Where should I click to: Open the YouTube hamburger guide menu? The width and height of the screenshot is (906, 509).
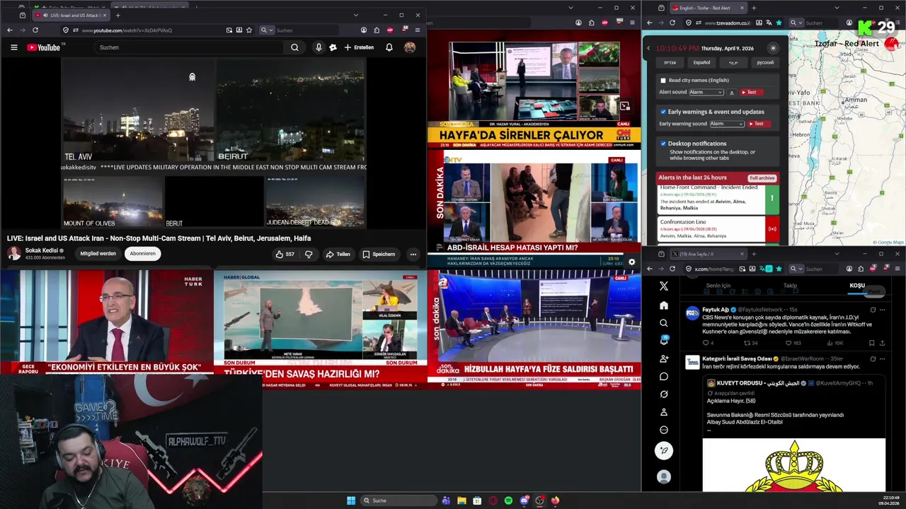coord(13,47)
